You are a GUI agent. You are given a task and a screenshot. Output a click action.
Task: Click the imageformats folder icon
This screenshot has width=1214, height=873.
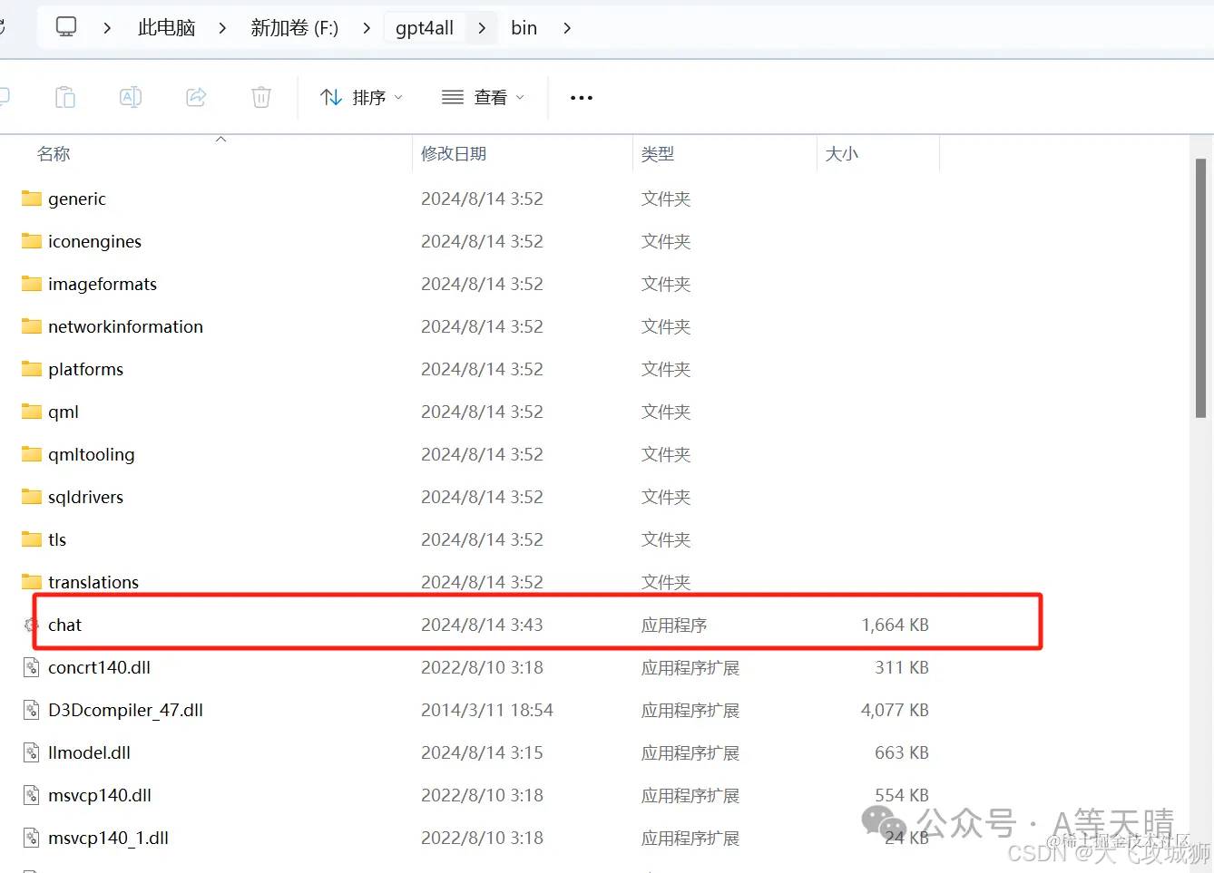32,284
